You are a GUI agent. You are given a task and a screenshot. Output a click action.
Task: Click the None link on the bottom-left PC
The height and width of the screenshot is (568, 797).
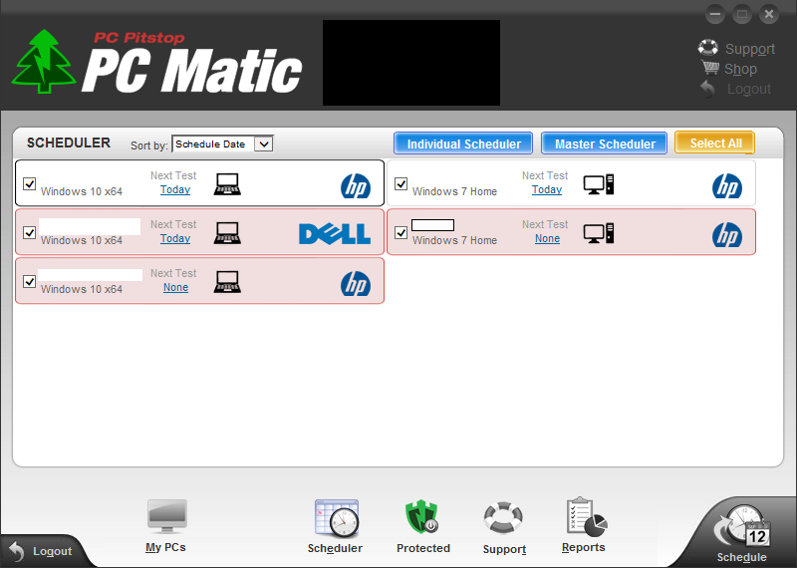point(175,288)
